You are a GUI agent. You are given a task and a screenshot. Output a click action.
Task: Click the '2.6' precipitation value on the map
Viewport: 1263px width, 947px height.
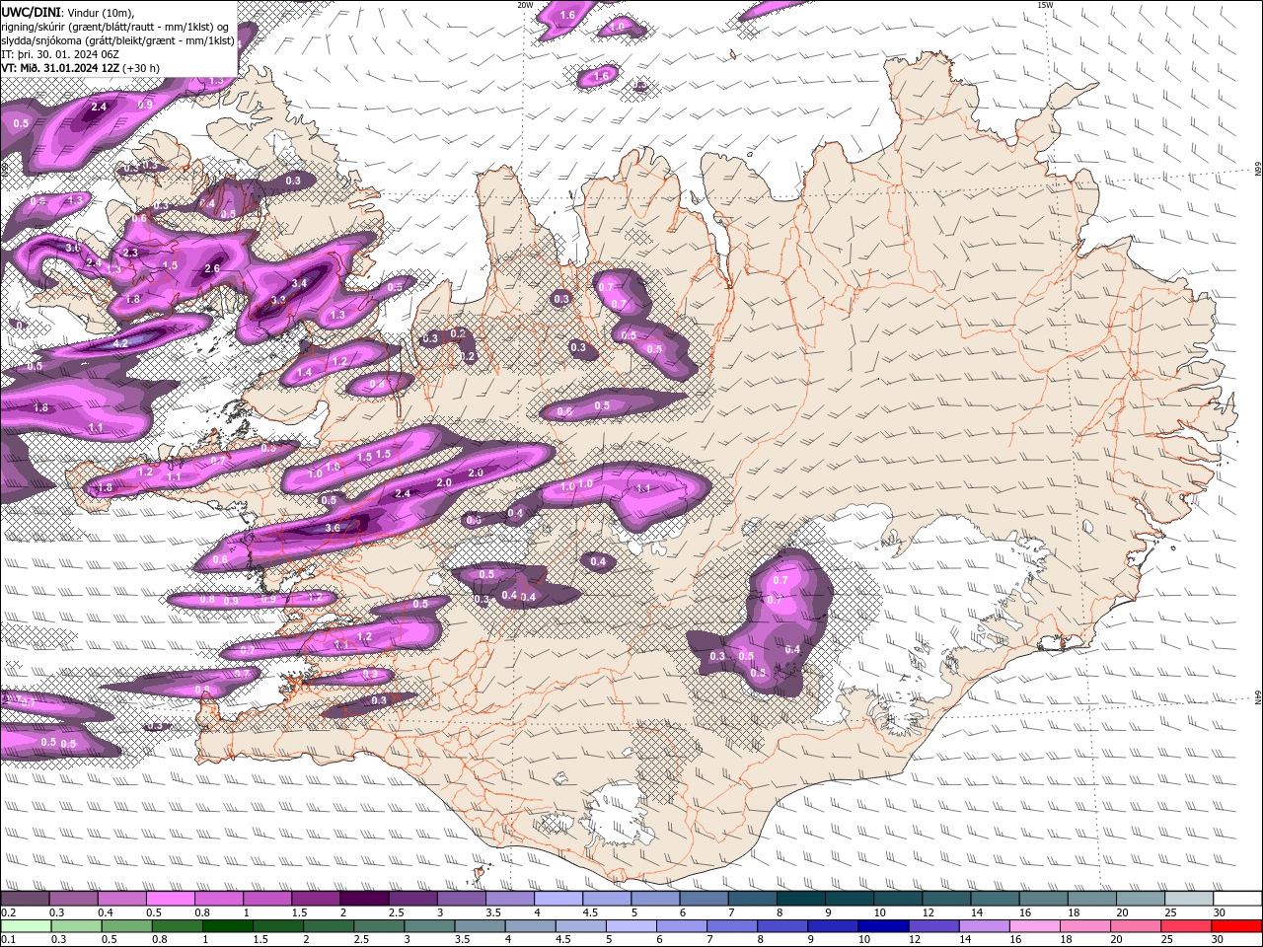(x=212, y=268)
